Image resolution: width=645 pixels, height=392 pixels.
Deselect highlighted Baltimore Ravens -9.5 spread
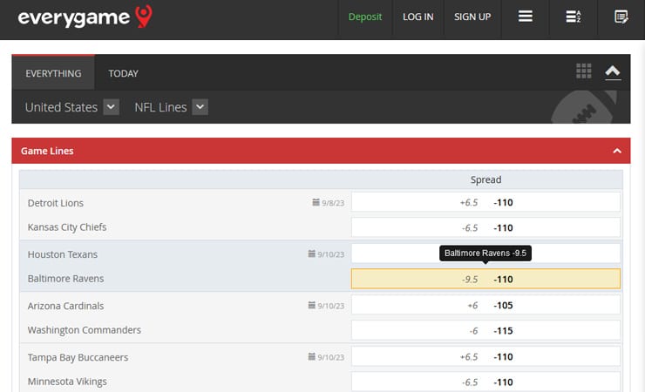(485, 279)
